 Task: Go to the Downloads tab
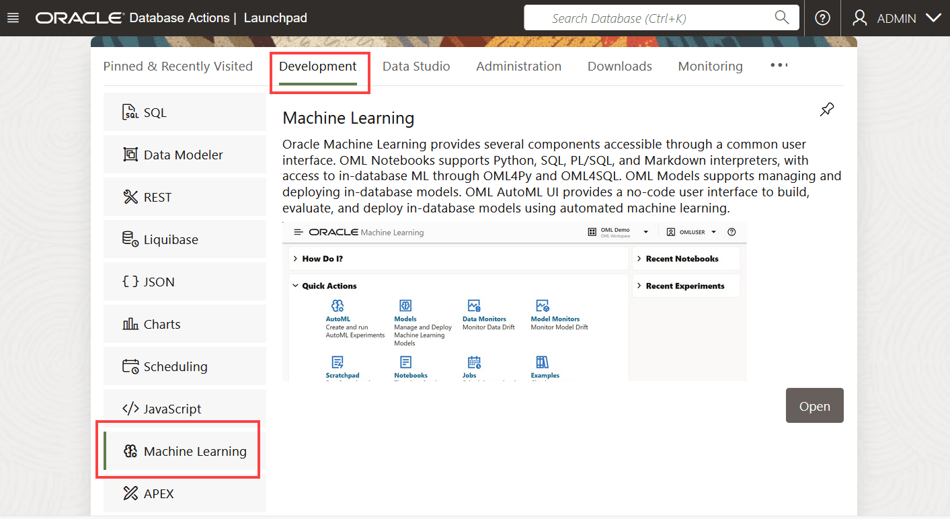click(x=620, y=67)
